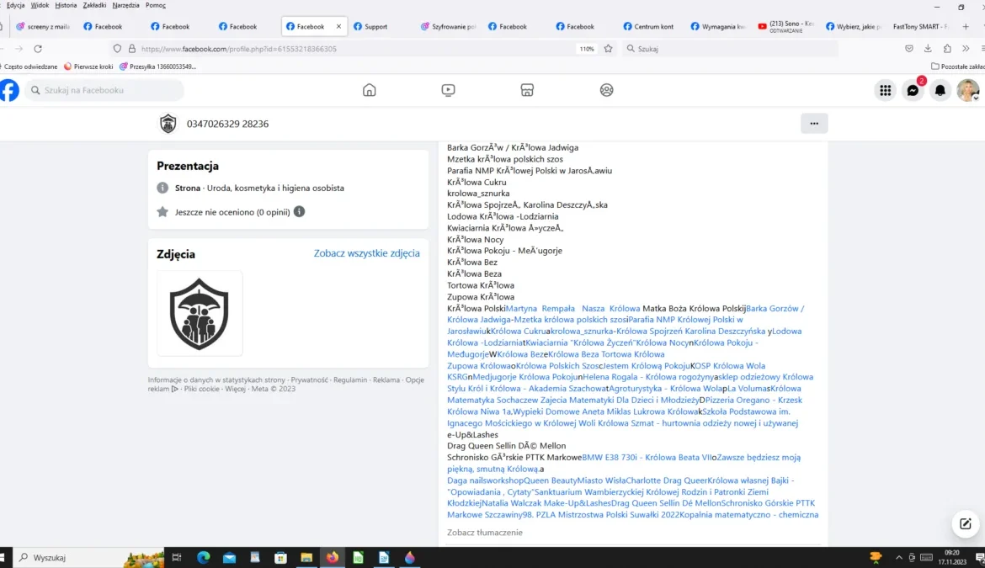The width and height of the screenshot is (985, 568).
Task: Open the Marketplace icon
Action: point(527,90)
